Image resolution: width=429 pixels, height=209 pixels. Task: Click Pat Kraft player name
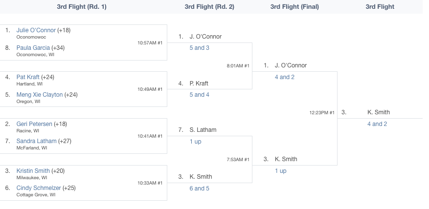tap(28, 77)
